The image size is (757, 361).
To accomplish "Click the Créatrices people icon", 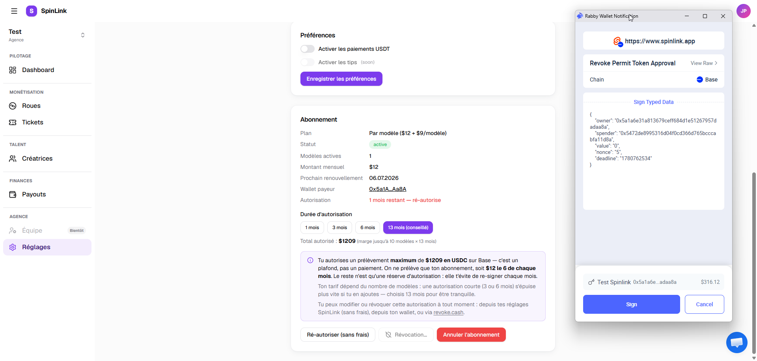I will click(13, 159).
